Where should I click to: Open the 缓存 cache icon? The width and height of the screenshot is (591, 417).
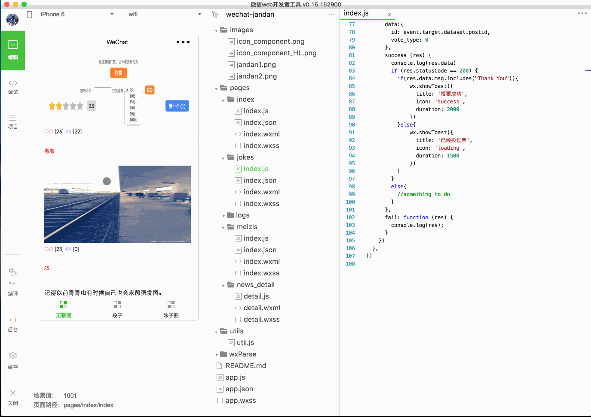click(x=13, y=361)
